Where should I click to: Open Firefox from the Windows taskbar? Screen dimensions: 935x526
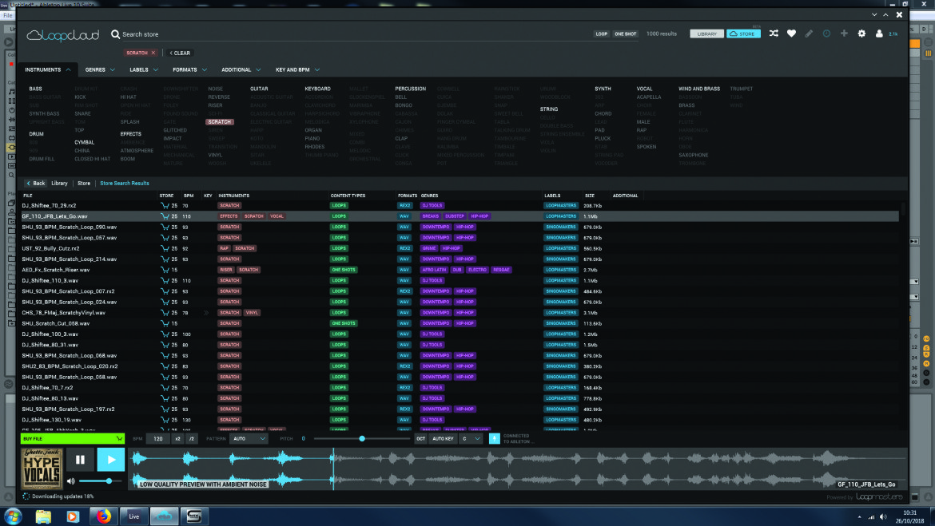(x=104, y=516)
